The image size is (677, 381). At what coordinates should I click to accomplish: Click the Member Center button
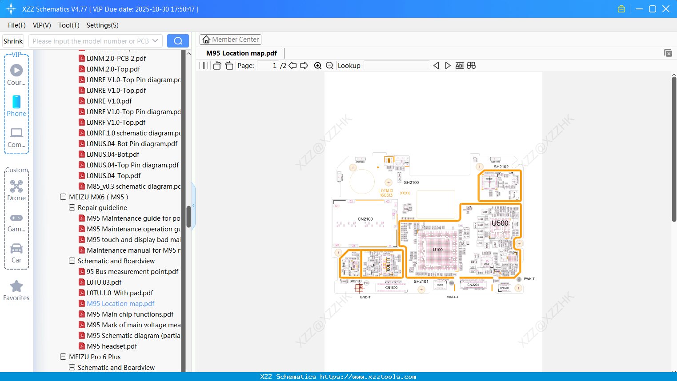[230, 39]
